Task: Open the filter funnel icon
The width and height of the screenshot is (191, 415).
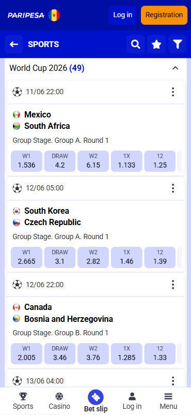Action: pyautogui.click(x=178, y=44)
